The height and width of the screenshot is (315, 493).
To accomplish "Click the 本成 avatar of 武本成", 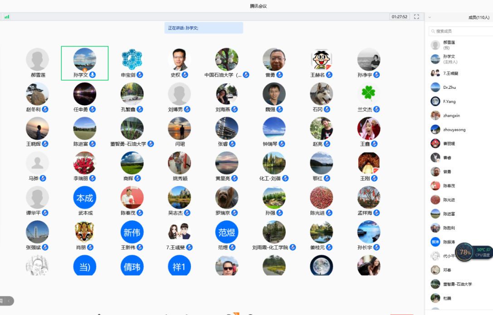I will [x=85, y=198].
